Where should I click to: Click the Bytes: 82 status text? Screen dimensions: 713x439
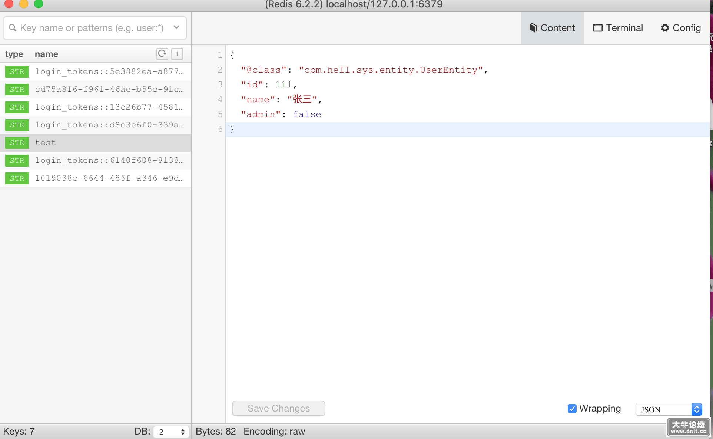tap(216, 432)
